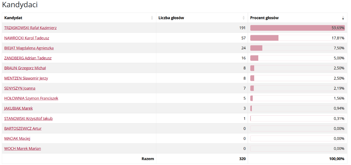Click Trzaskowski's 59,69% progress bar
This screenshot has height=165, width=351.
(297, 28)
